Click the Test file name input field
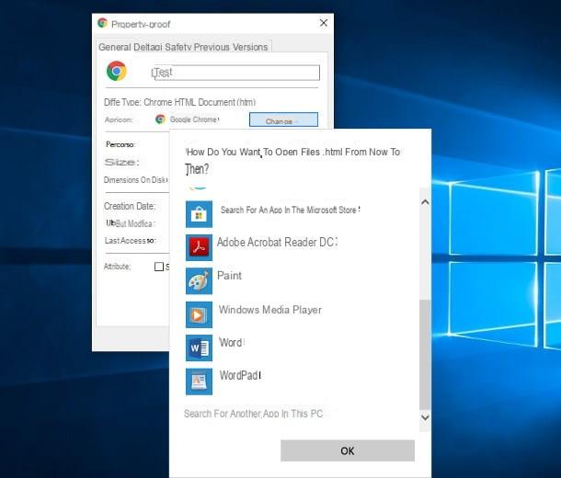 (x=235, y=73)
